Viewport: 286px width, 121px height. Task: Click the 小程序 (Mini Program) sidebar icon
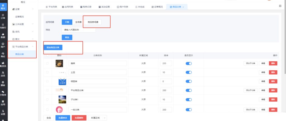click(x=3, y=93)
